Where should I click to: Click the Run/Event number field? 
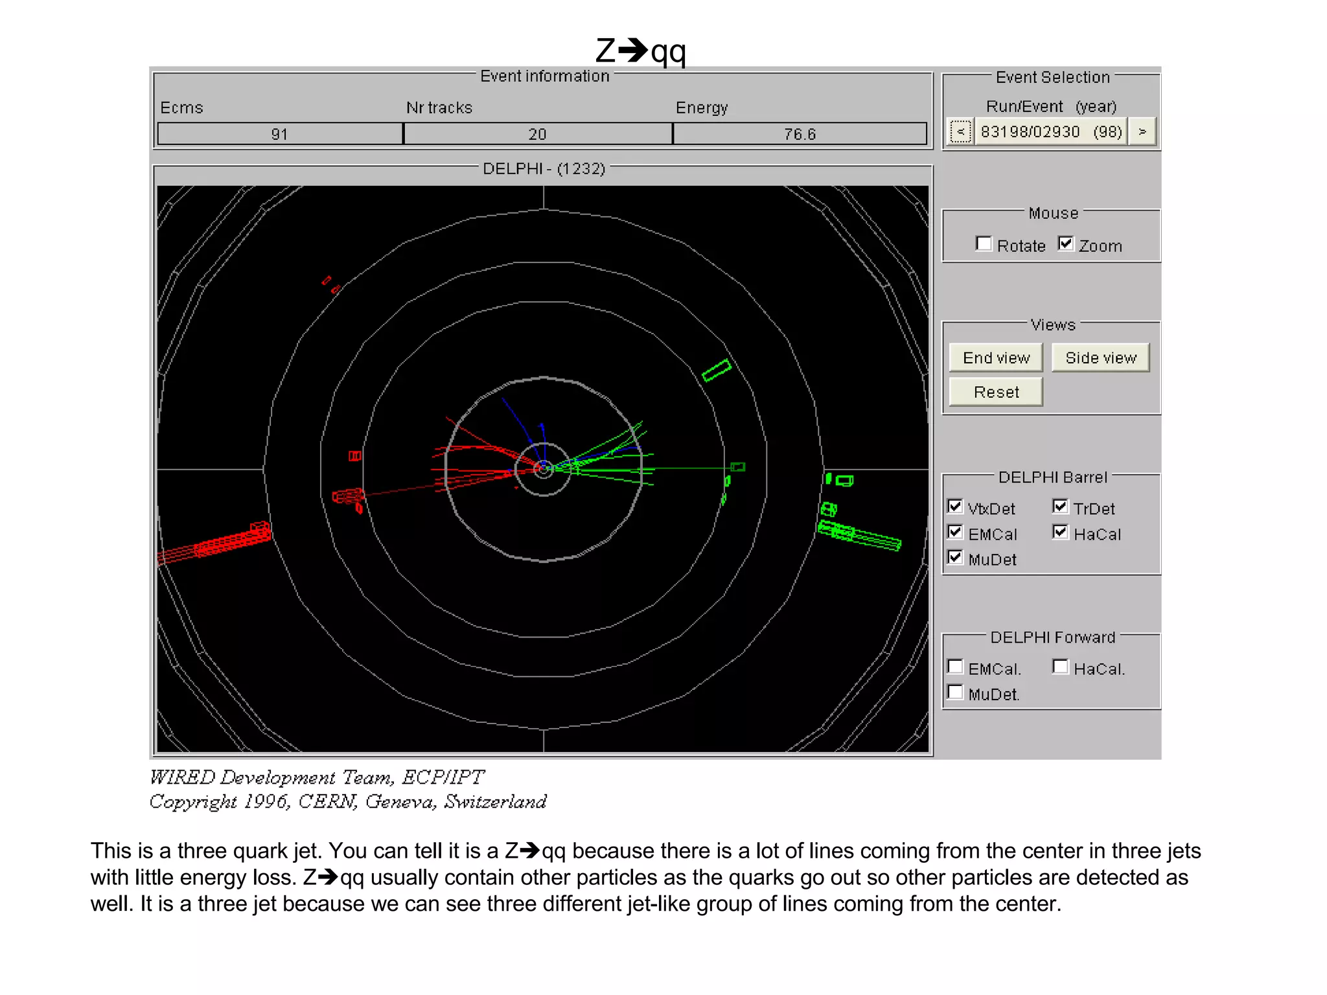pyautogui.click(x=1050, y=132)
